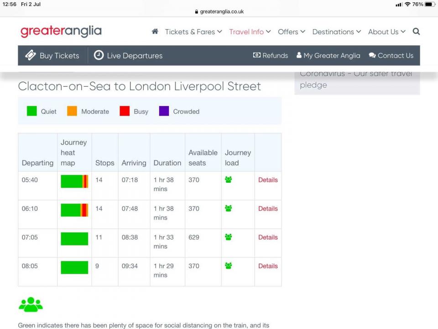Click the 09:34 arrival time
This screenshot has height=329, width=438.
(130, 266)
